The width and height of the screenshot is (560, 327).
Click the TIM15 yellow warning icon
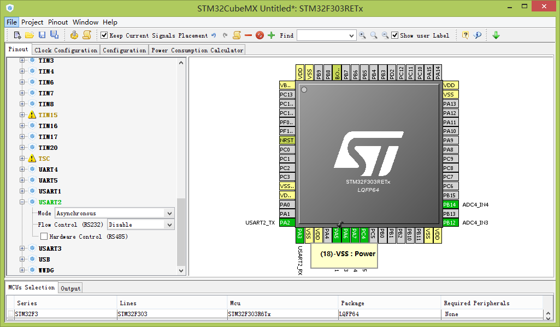32,114
